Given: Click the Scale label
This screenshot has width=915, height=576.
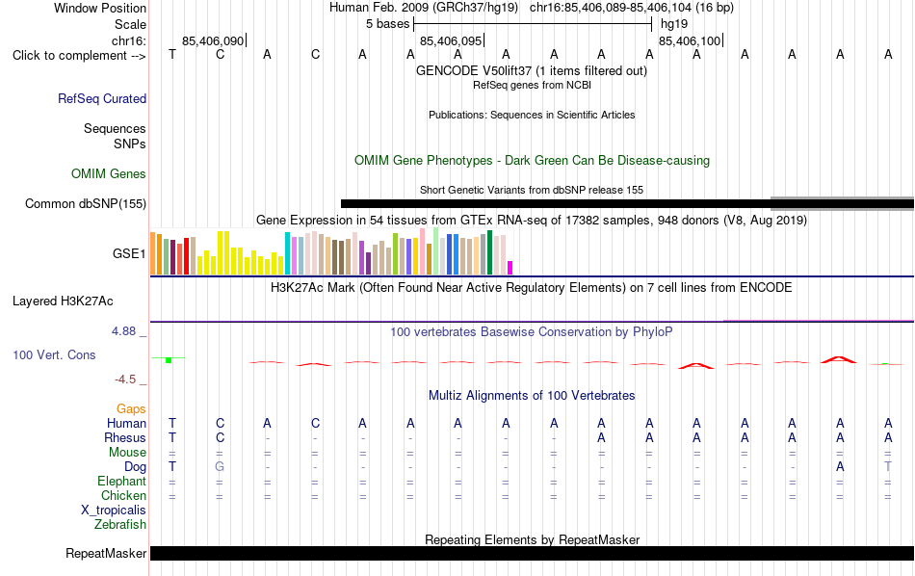Looking at the screenshot, I should coord(130,24).
